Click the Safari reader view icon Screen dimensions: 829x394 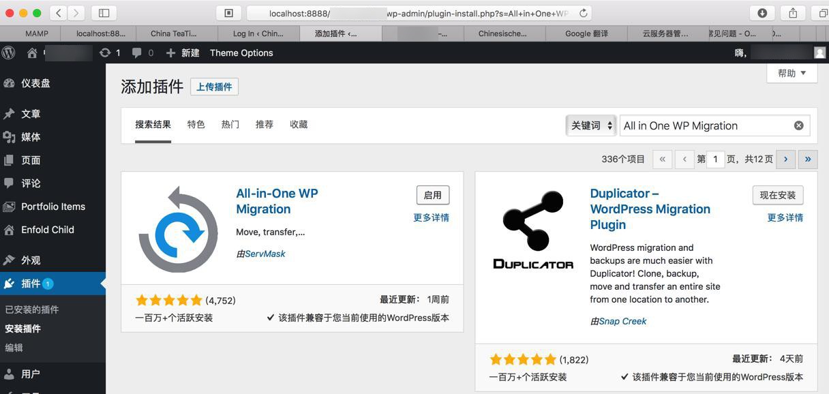tap(229, 12)
